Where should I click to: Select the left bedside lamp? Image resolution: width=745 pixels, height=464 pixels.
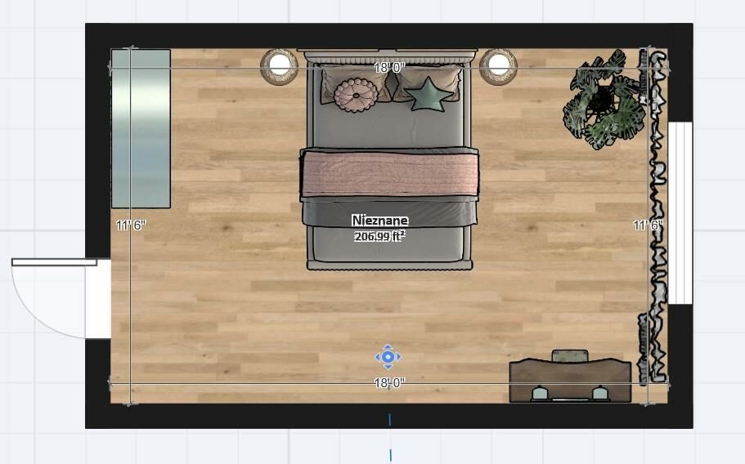pos(280,67)
